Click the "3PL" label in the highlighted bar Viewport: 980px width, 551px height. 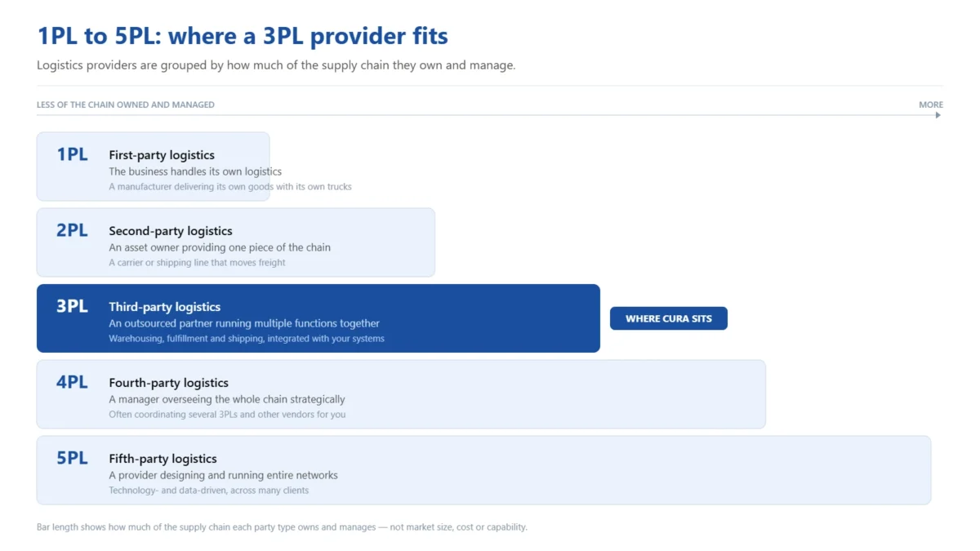(72, 306)
